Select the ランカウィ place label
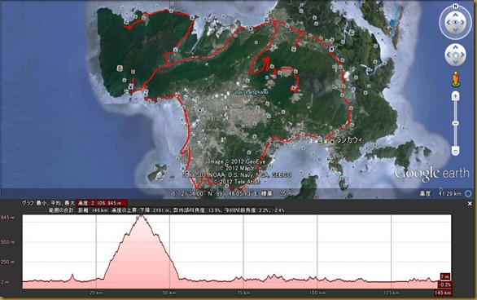 (349, 140)
